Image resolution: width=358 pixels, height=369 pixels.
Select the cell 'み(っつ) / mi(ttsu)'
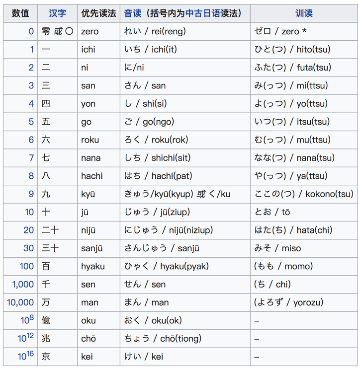304,85
